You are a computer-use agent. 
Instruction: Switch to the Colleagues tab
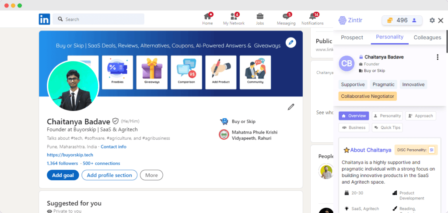[427, 38]
